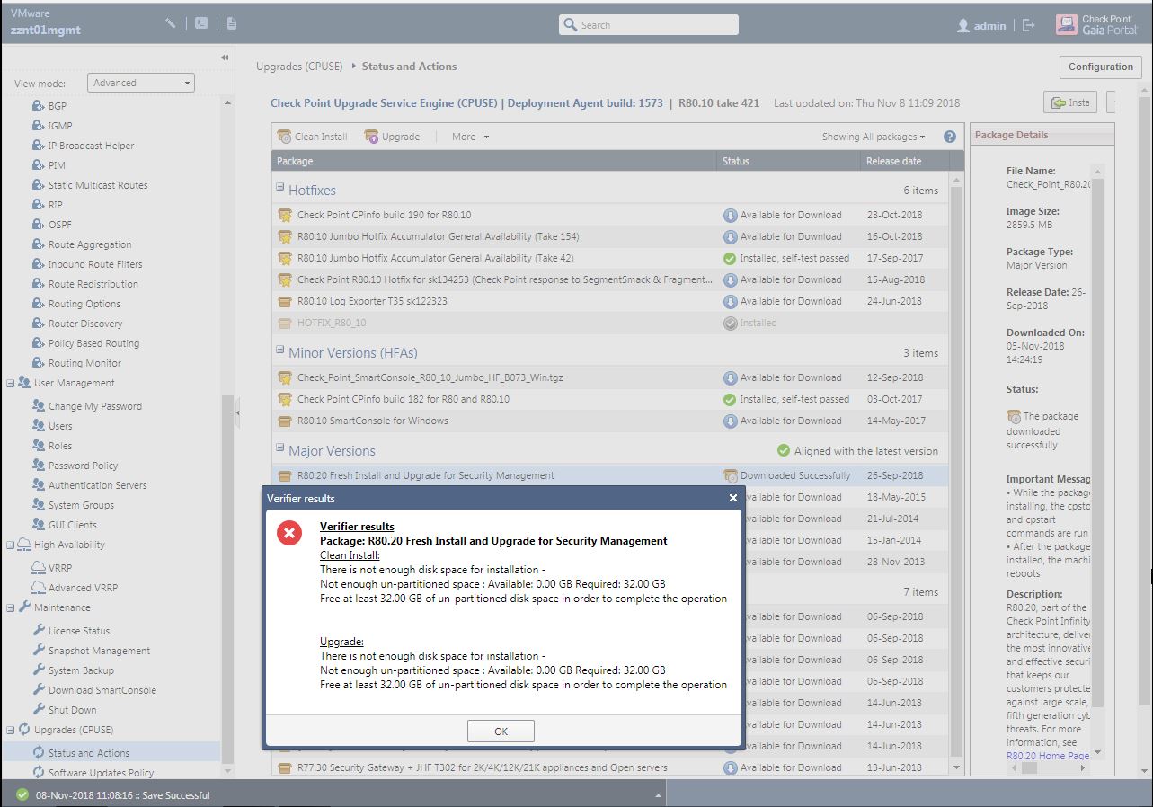Image resolution: width=1153 pixels, height=807 pixels.
Task: Collapse the navigation tree with double-arrow icon
Action: [x=225, y=58]
